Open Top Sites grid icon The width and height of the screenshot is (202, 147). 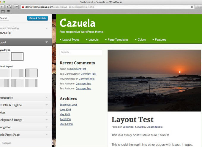pyautogui.click(x=9, y=11)
